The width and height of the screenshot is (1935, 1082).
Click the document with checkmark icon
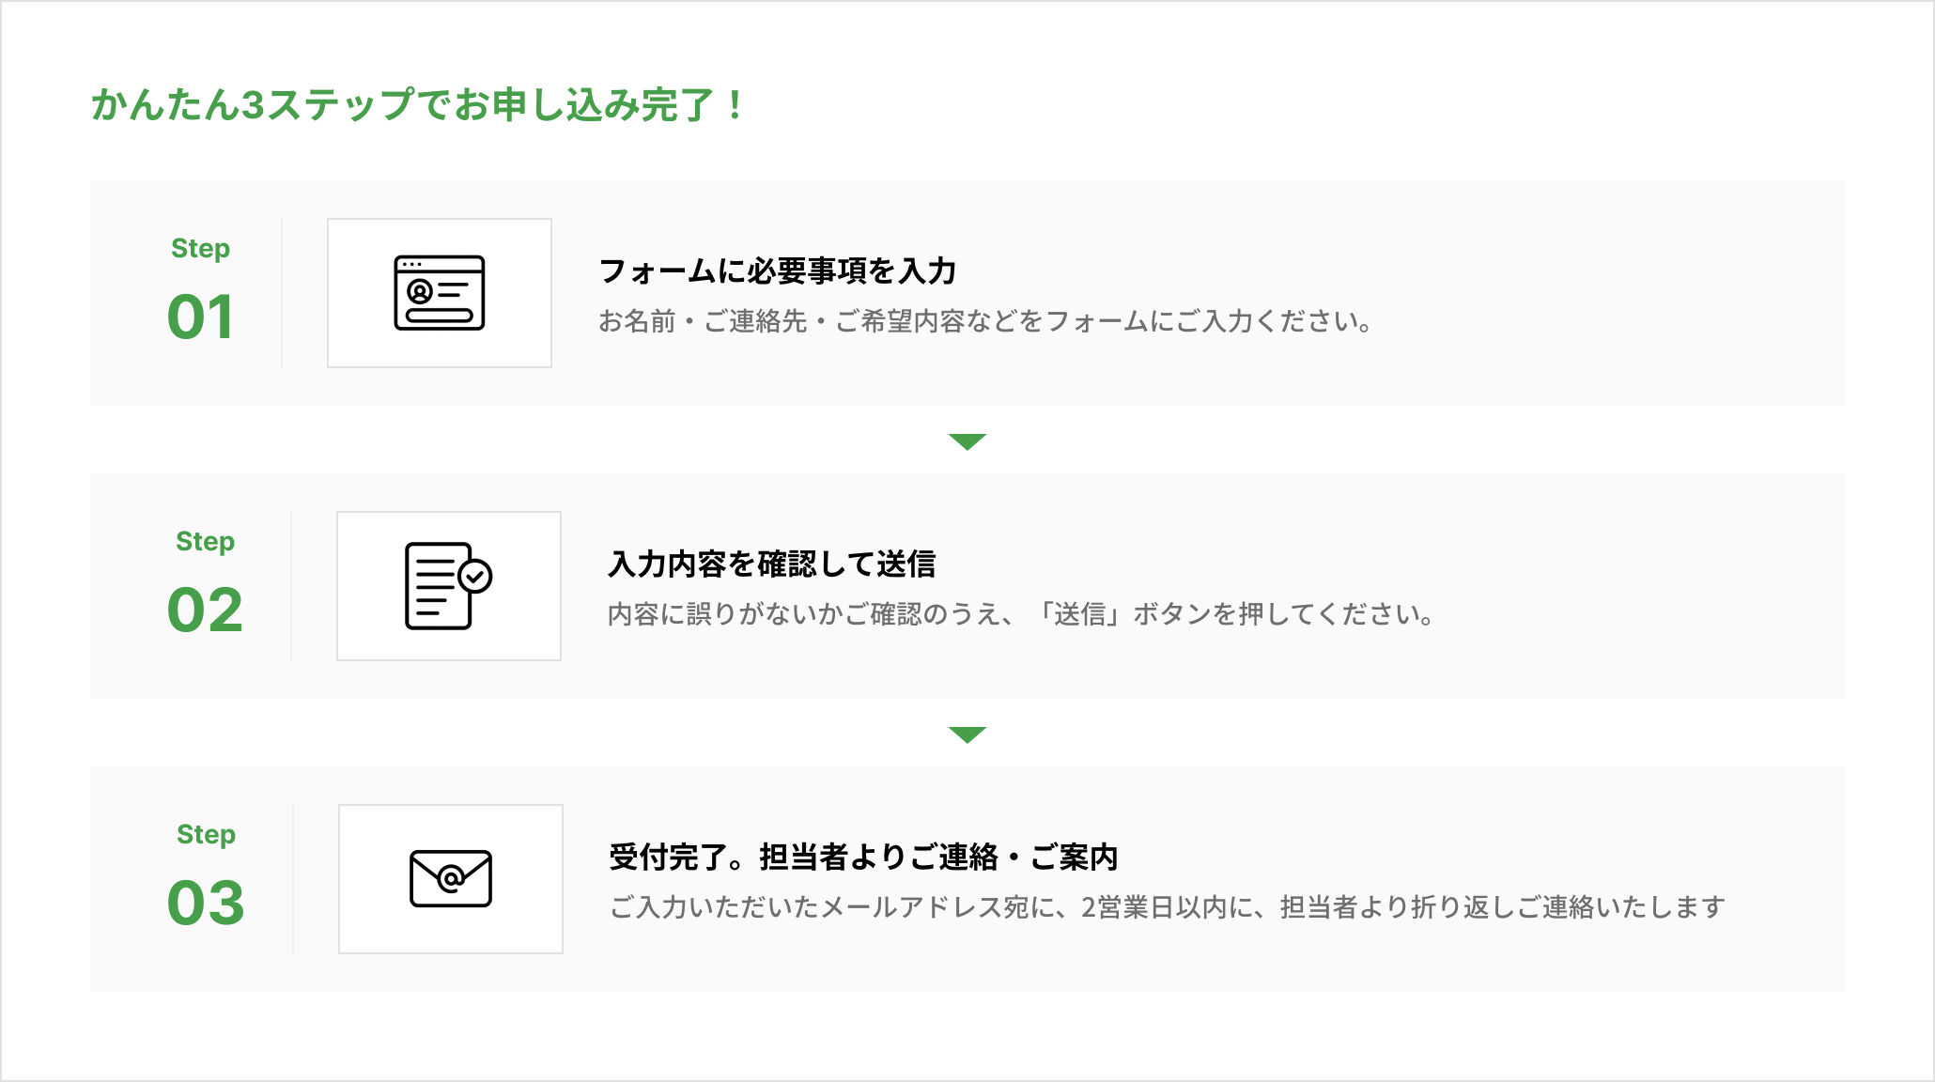[x=449, y=586]
